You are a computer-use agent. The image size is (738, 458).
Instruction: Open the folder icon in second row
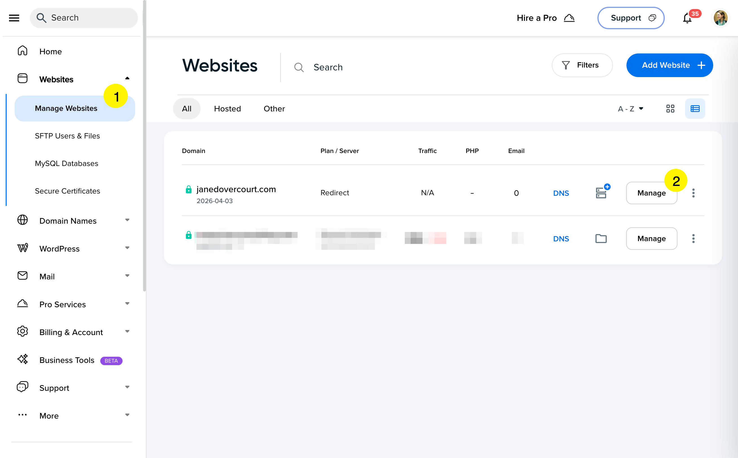point(601,239)
